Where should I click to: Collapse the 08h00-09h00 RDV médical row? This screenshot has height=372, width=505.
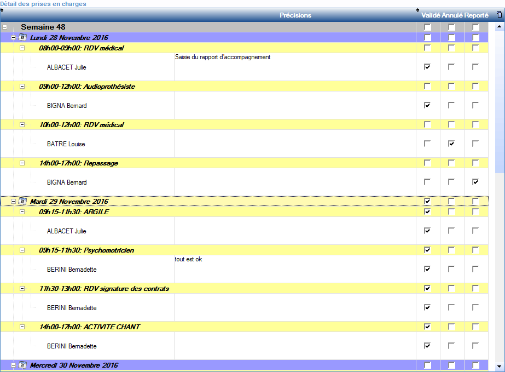pos(22,48)
